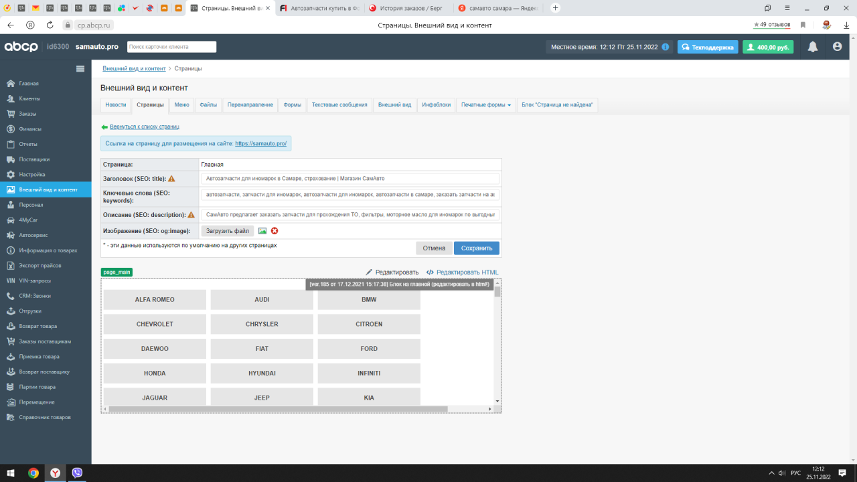Viewport: 857px width, 482px height.
Task: Click the Редактировать pencil link
Action: click(392, 272)
